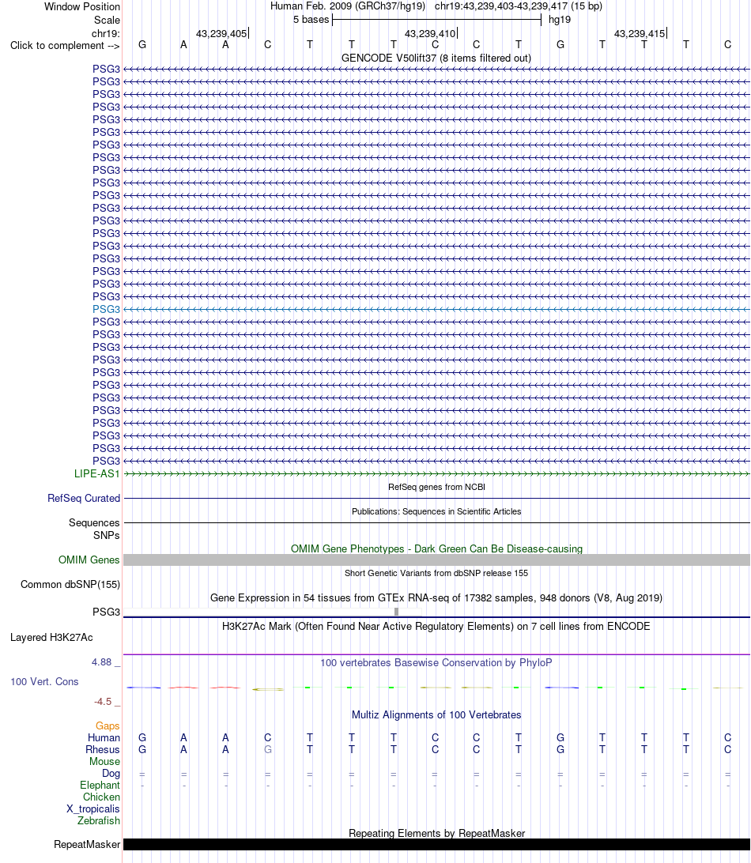Click the 43,239,405 ruler position marker
751x863 pixels.
(x=221, y=33)
